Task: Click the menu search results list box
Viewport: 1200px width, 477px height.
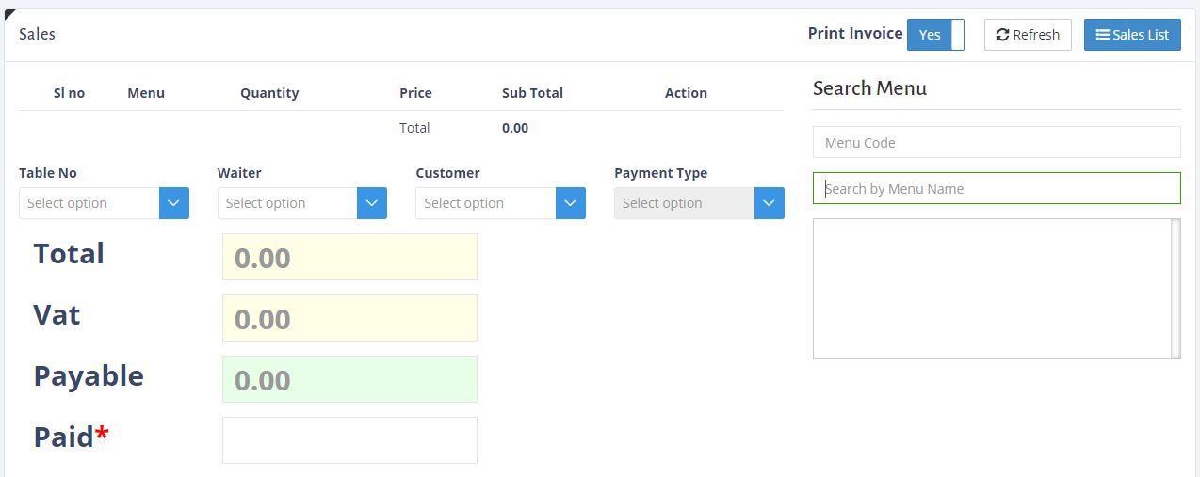Action: 991,289
